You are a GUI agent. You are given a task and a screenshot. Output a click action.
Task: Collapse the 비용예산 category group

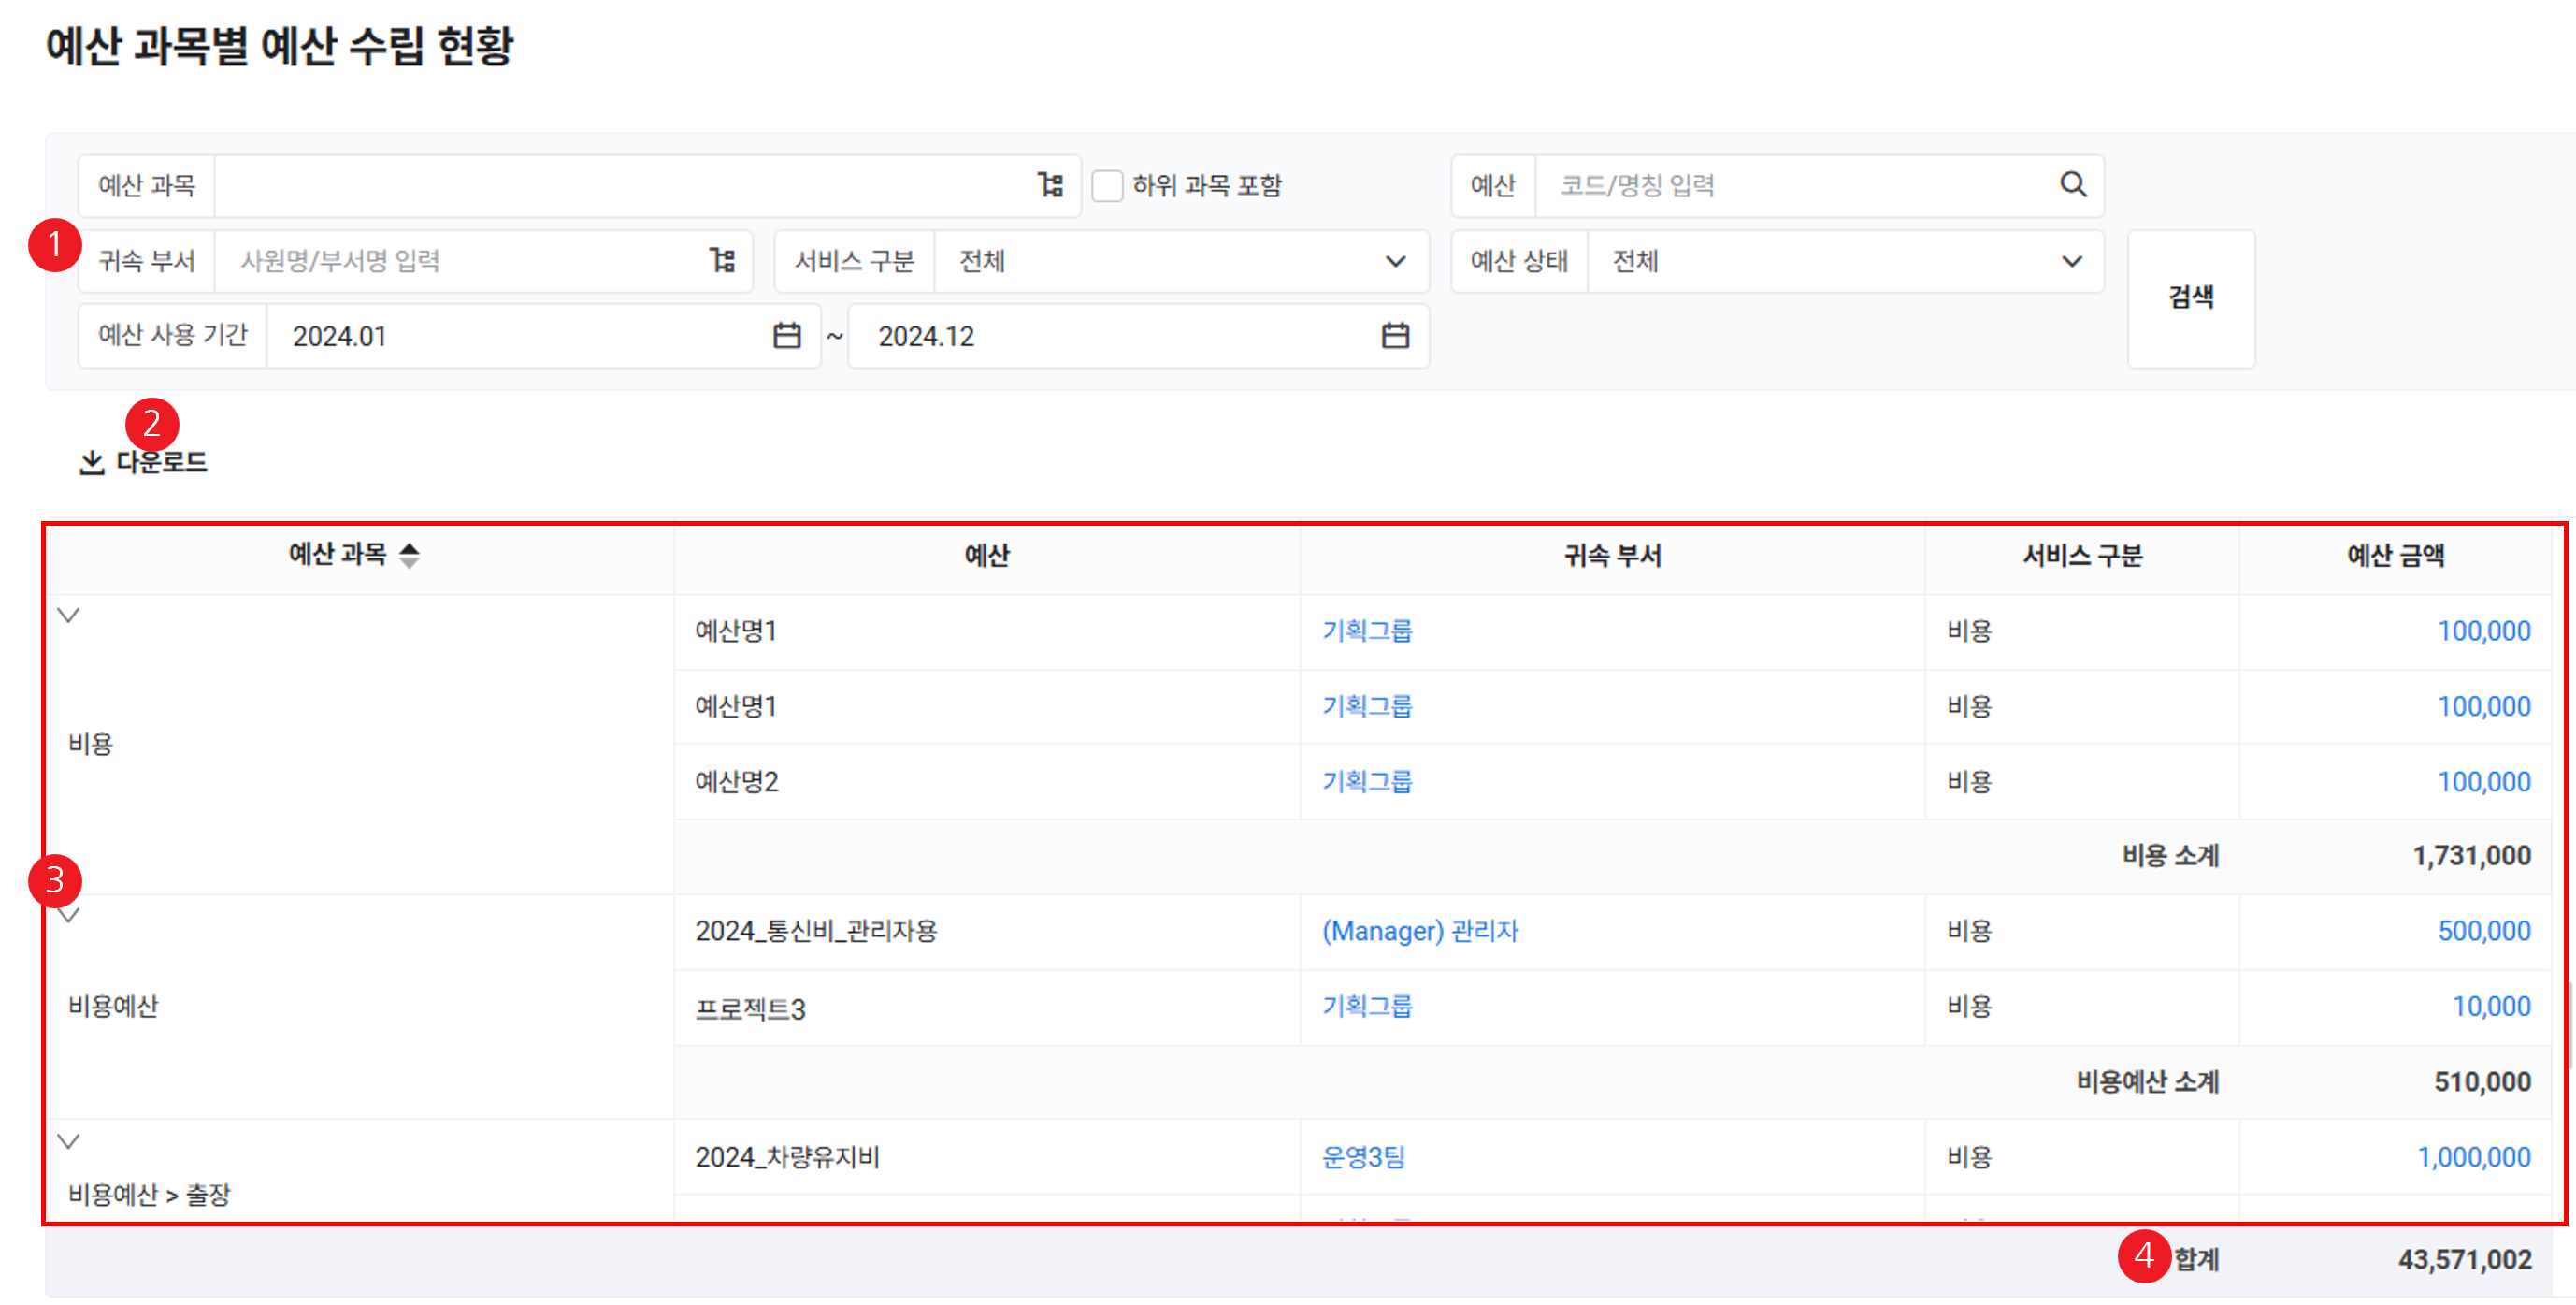click(x=68, y=916)
